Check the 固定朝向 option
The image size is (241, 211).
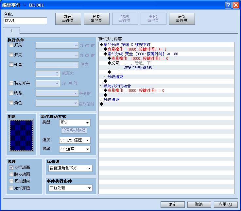(11, 181)
